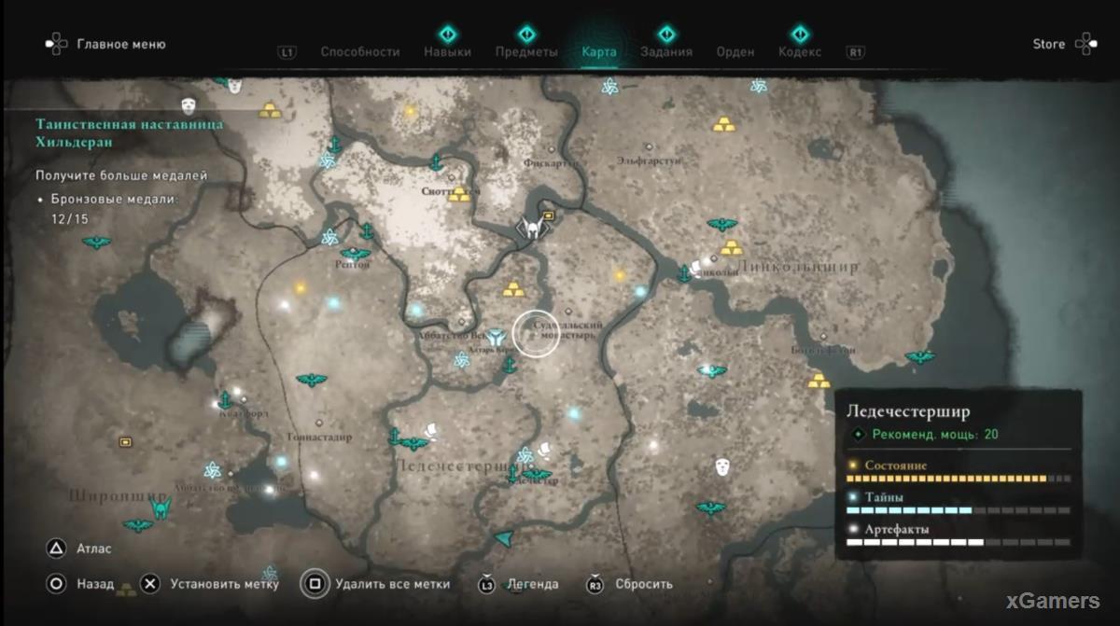
Task: Select the Карта tab
Action: click(x=598, y=52)
